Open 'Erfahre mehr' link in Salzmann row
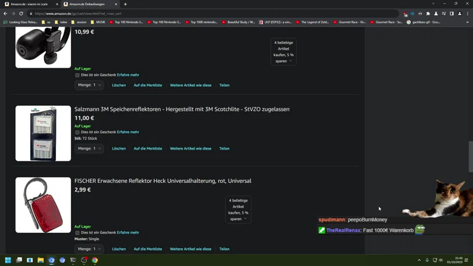This screenshot has width=473, height=266. point(128,132)
